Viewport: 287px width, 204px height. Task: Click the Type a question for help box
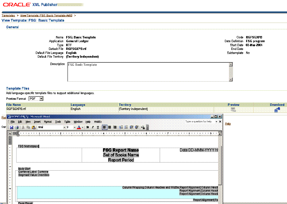[x=199, y=122]
